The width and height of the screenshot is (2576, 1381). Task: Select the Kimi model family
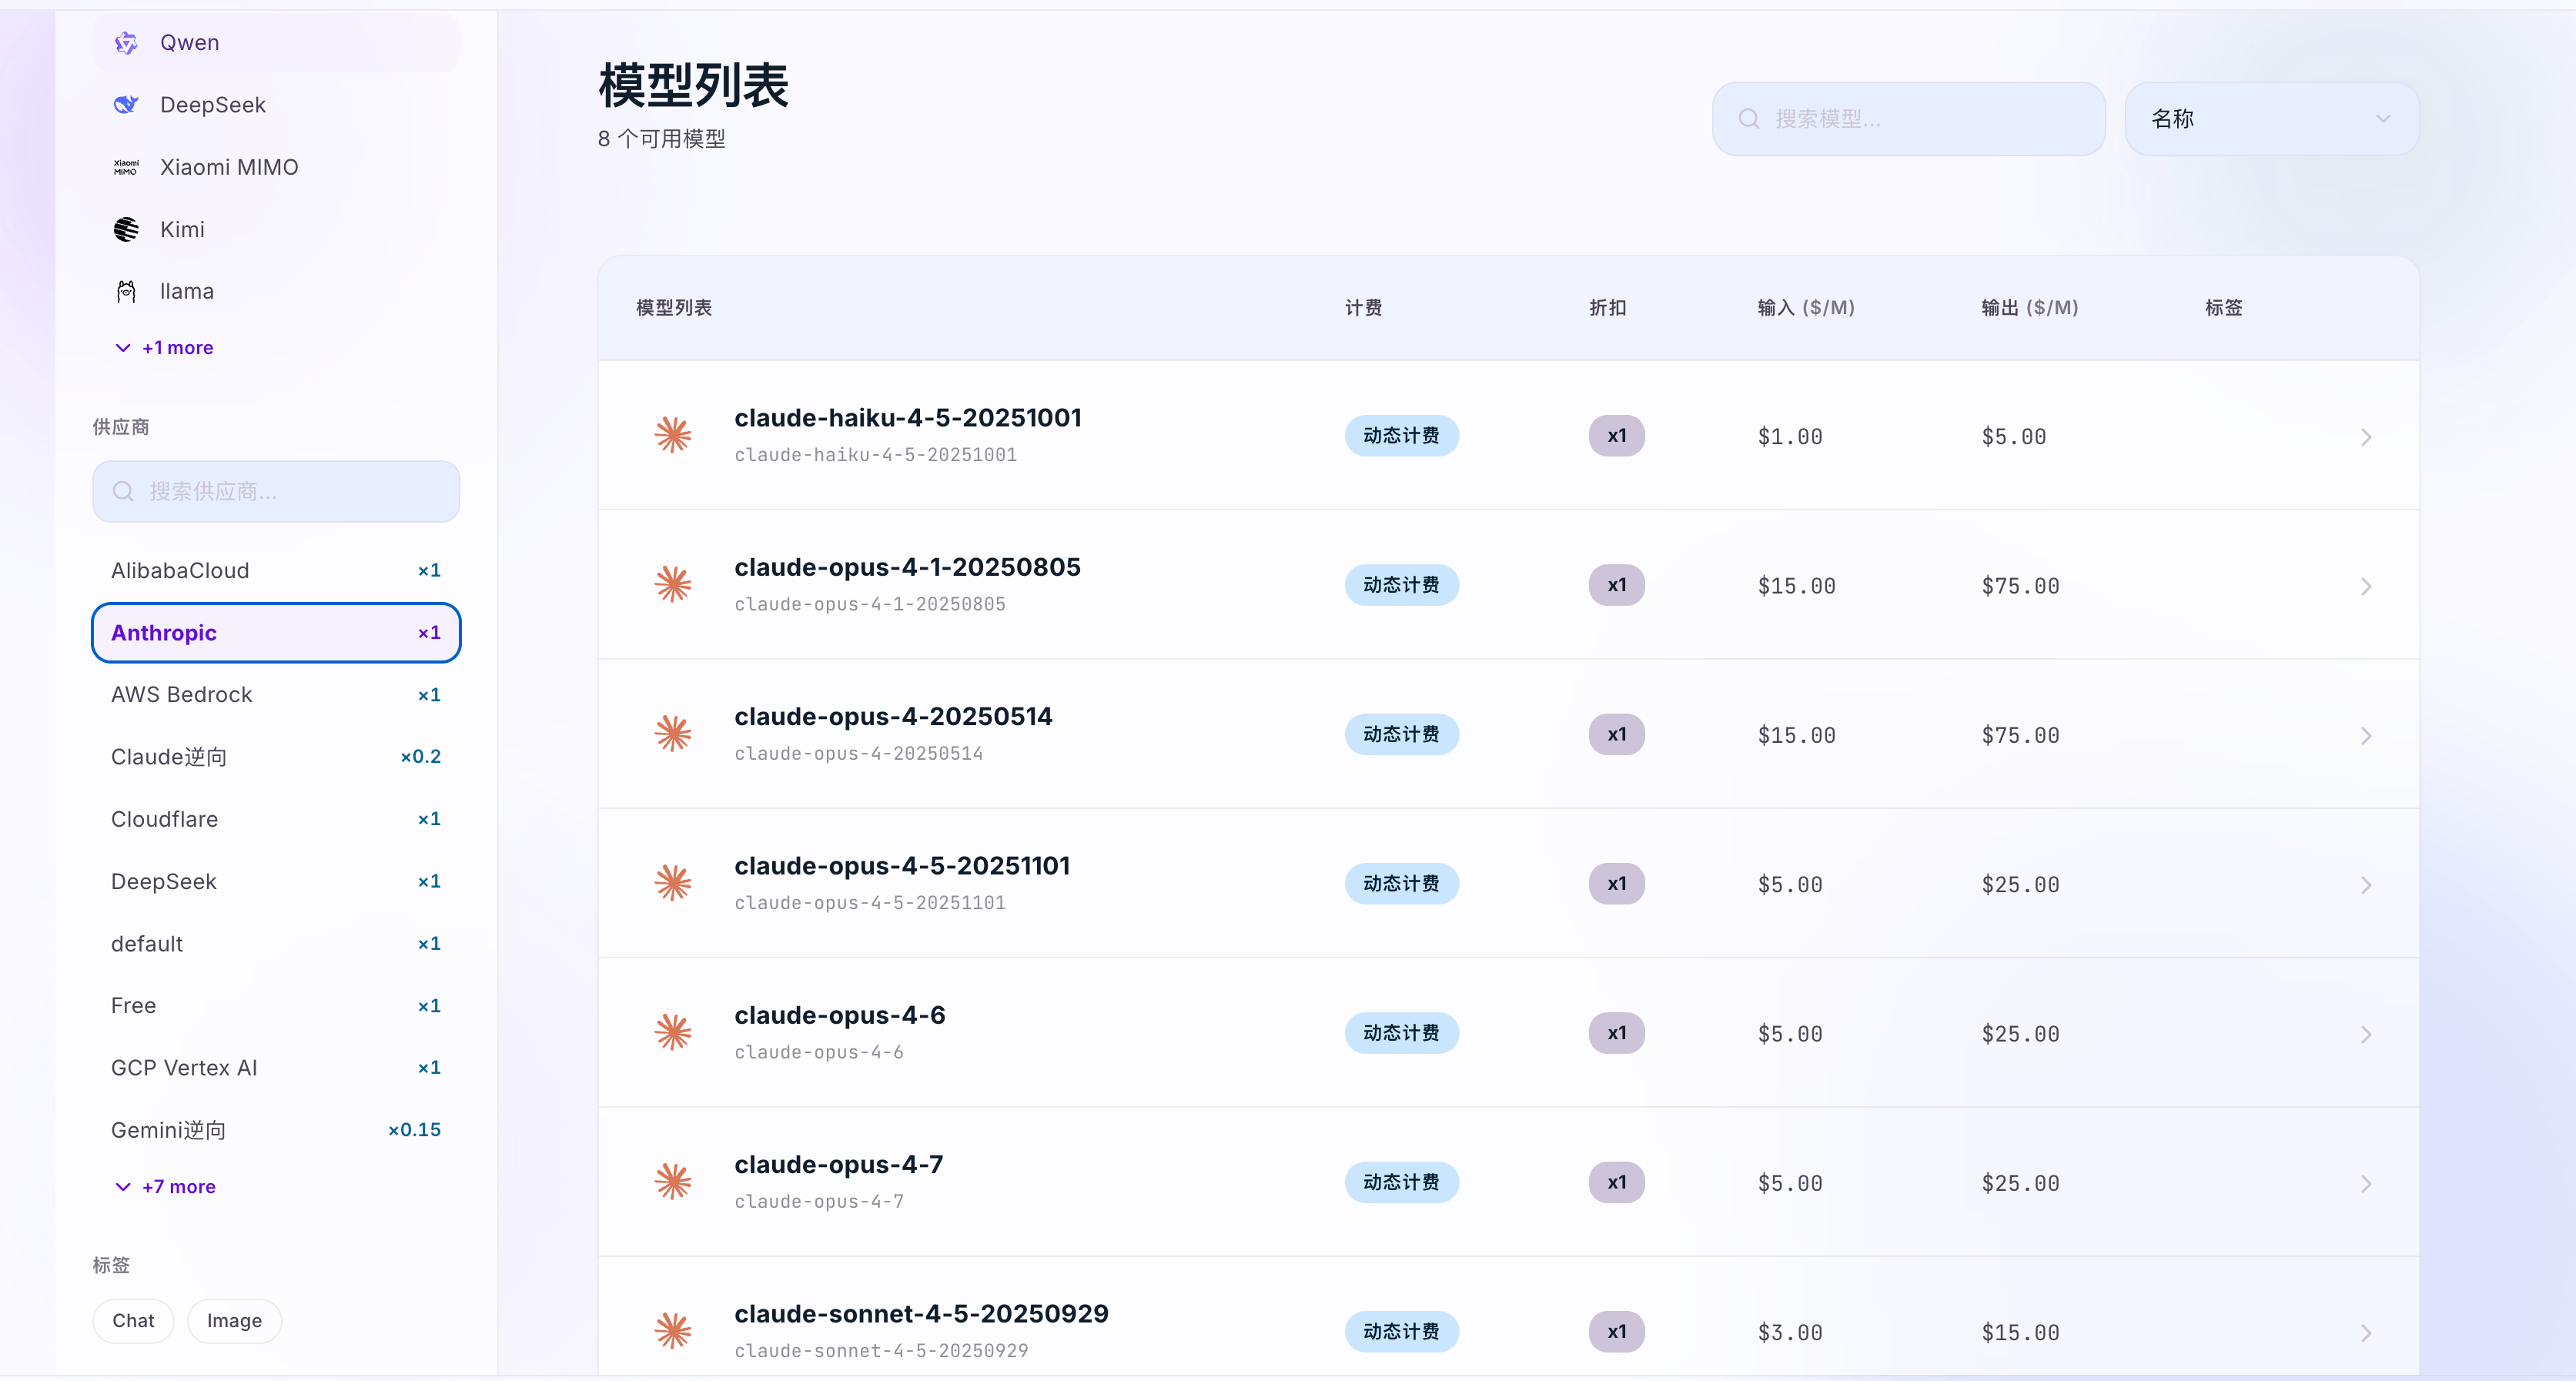point(276,229)
